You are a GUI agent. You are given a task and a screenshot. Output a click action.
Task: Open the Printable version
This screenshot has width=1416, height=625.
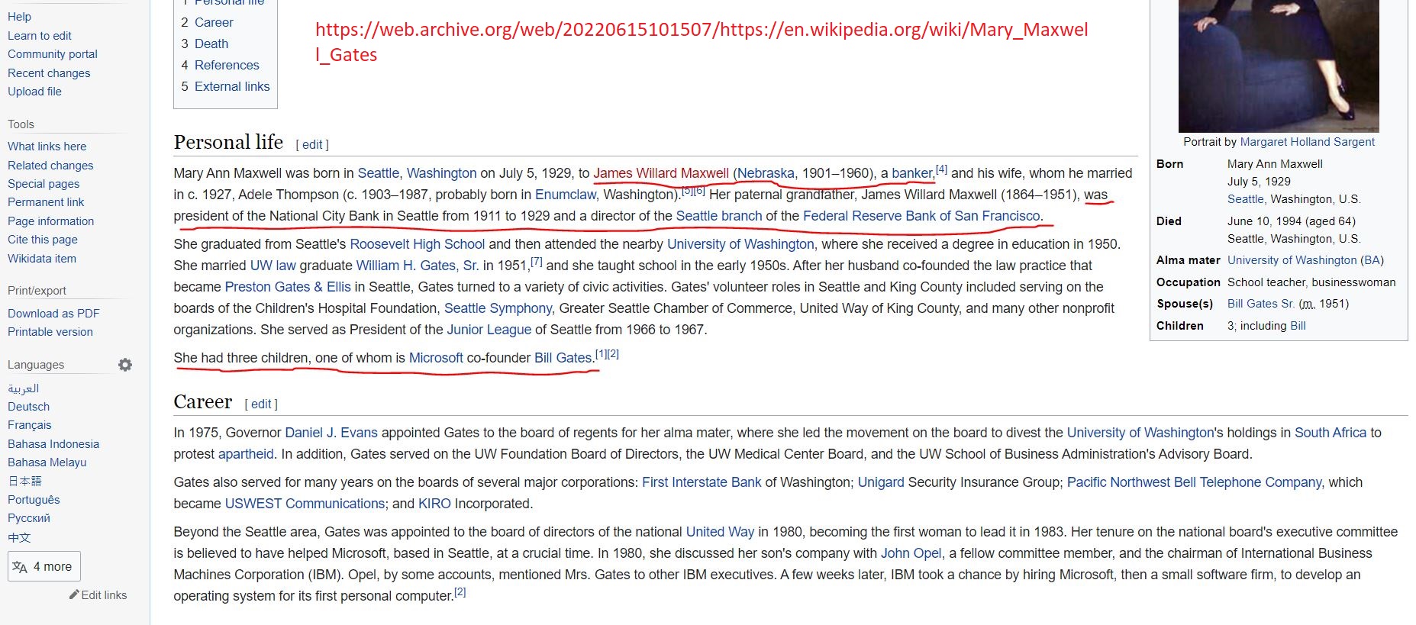tap(50, 332)
